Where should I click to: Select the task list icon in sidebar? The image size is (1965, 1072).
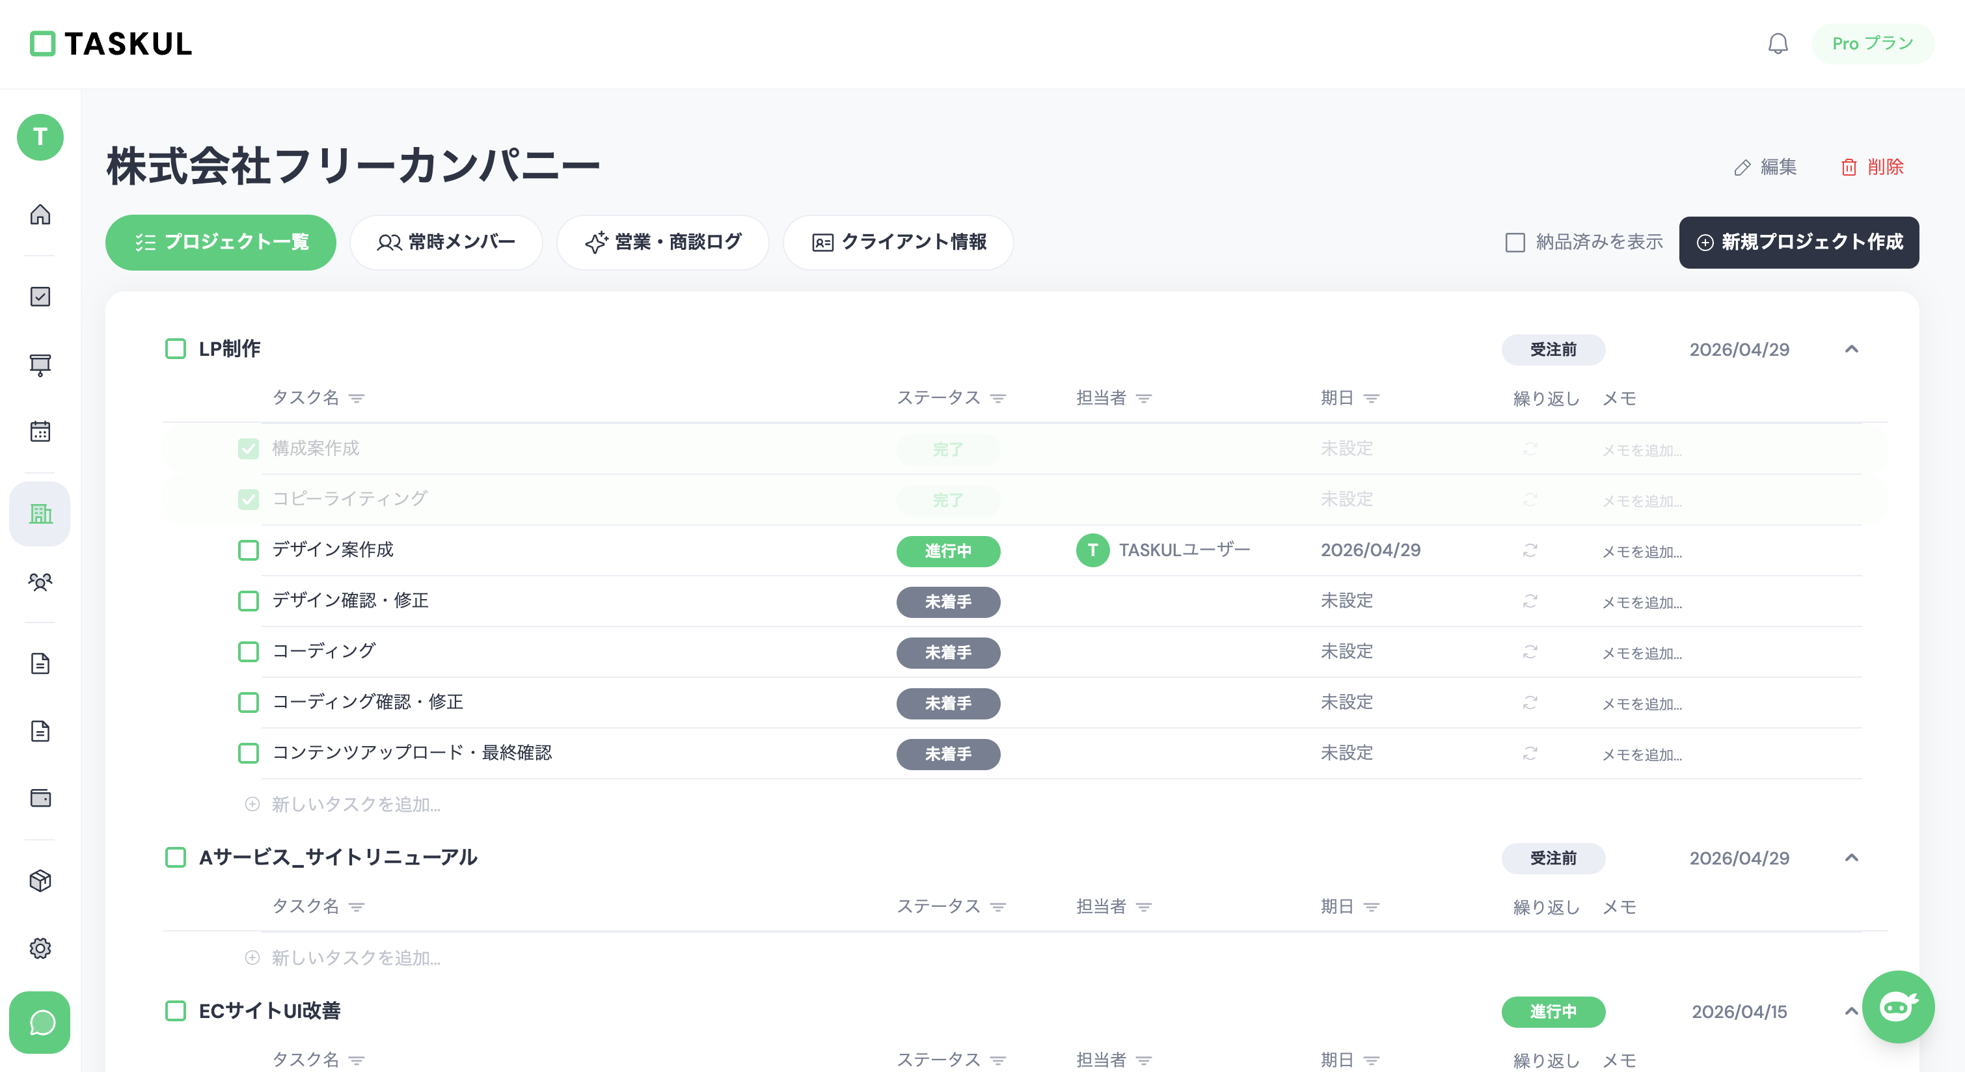(x=40, y=297)
